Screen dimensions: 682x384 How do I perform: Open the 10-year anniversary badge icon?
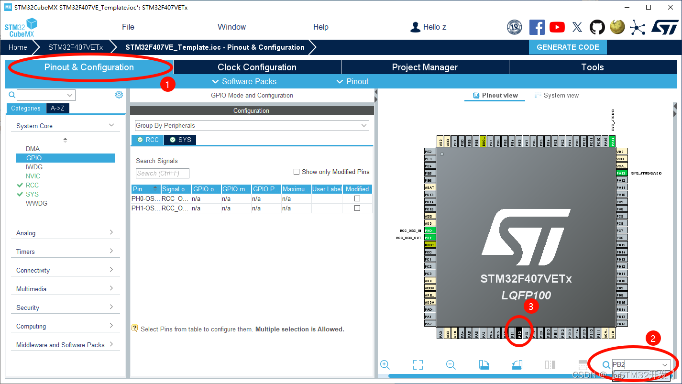514,27
